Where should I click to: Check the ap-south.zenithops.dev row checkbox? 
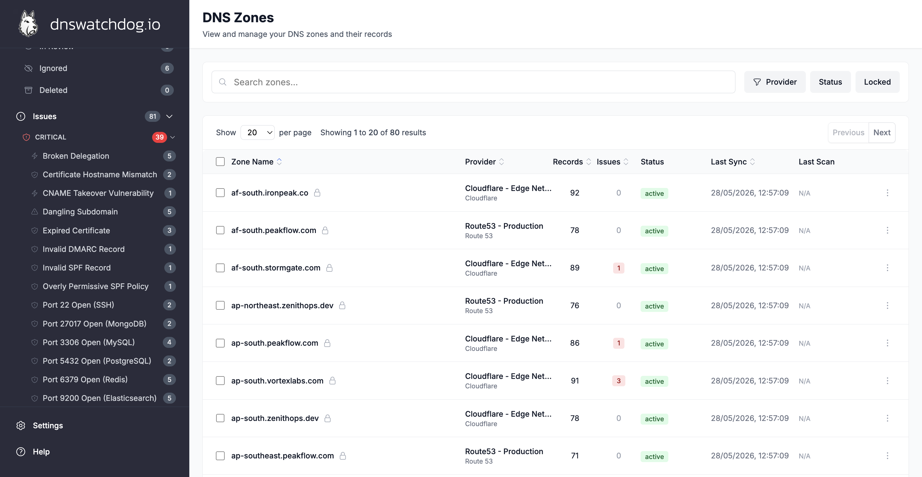click(220, 418)
